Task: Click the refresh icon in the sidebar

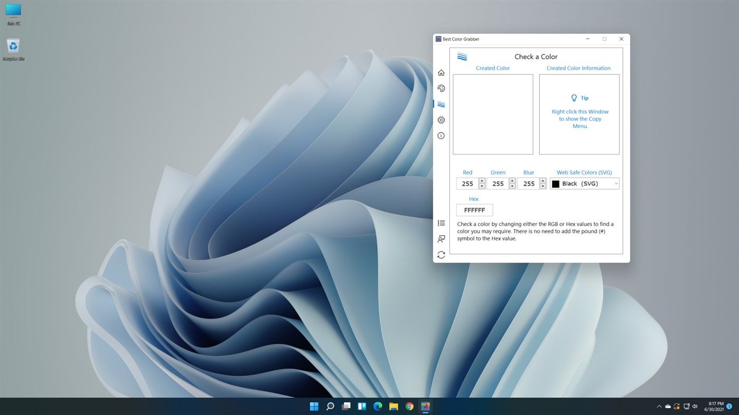Action: click(x=441, y=254)
